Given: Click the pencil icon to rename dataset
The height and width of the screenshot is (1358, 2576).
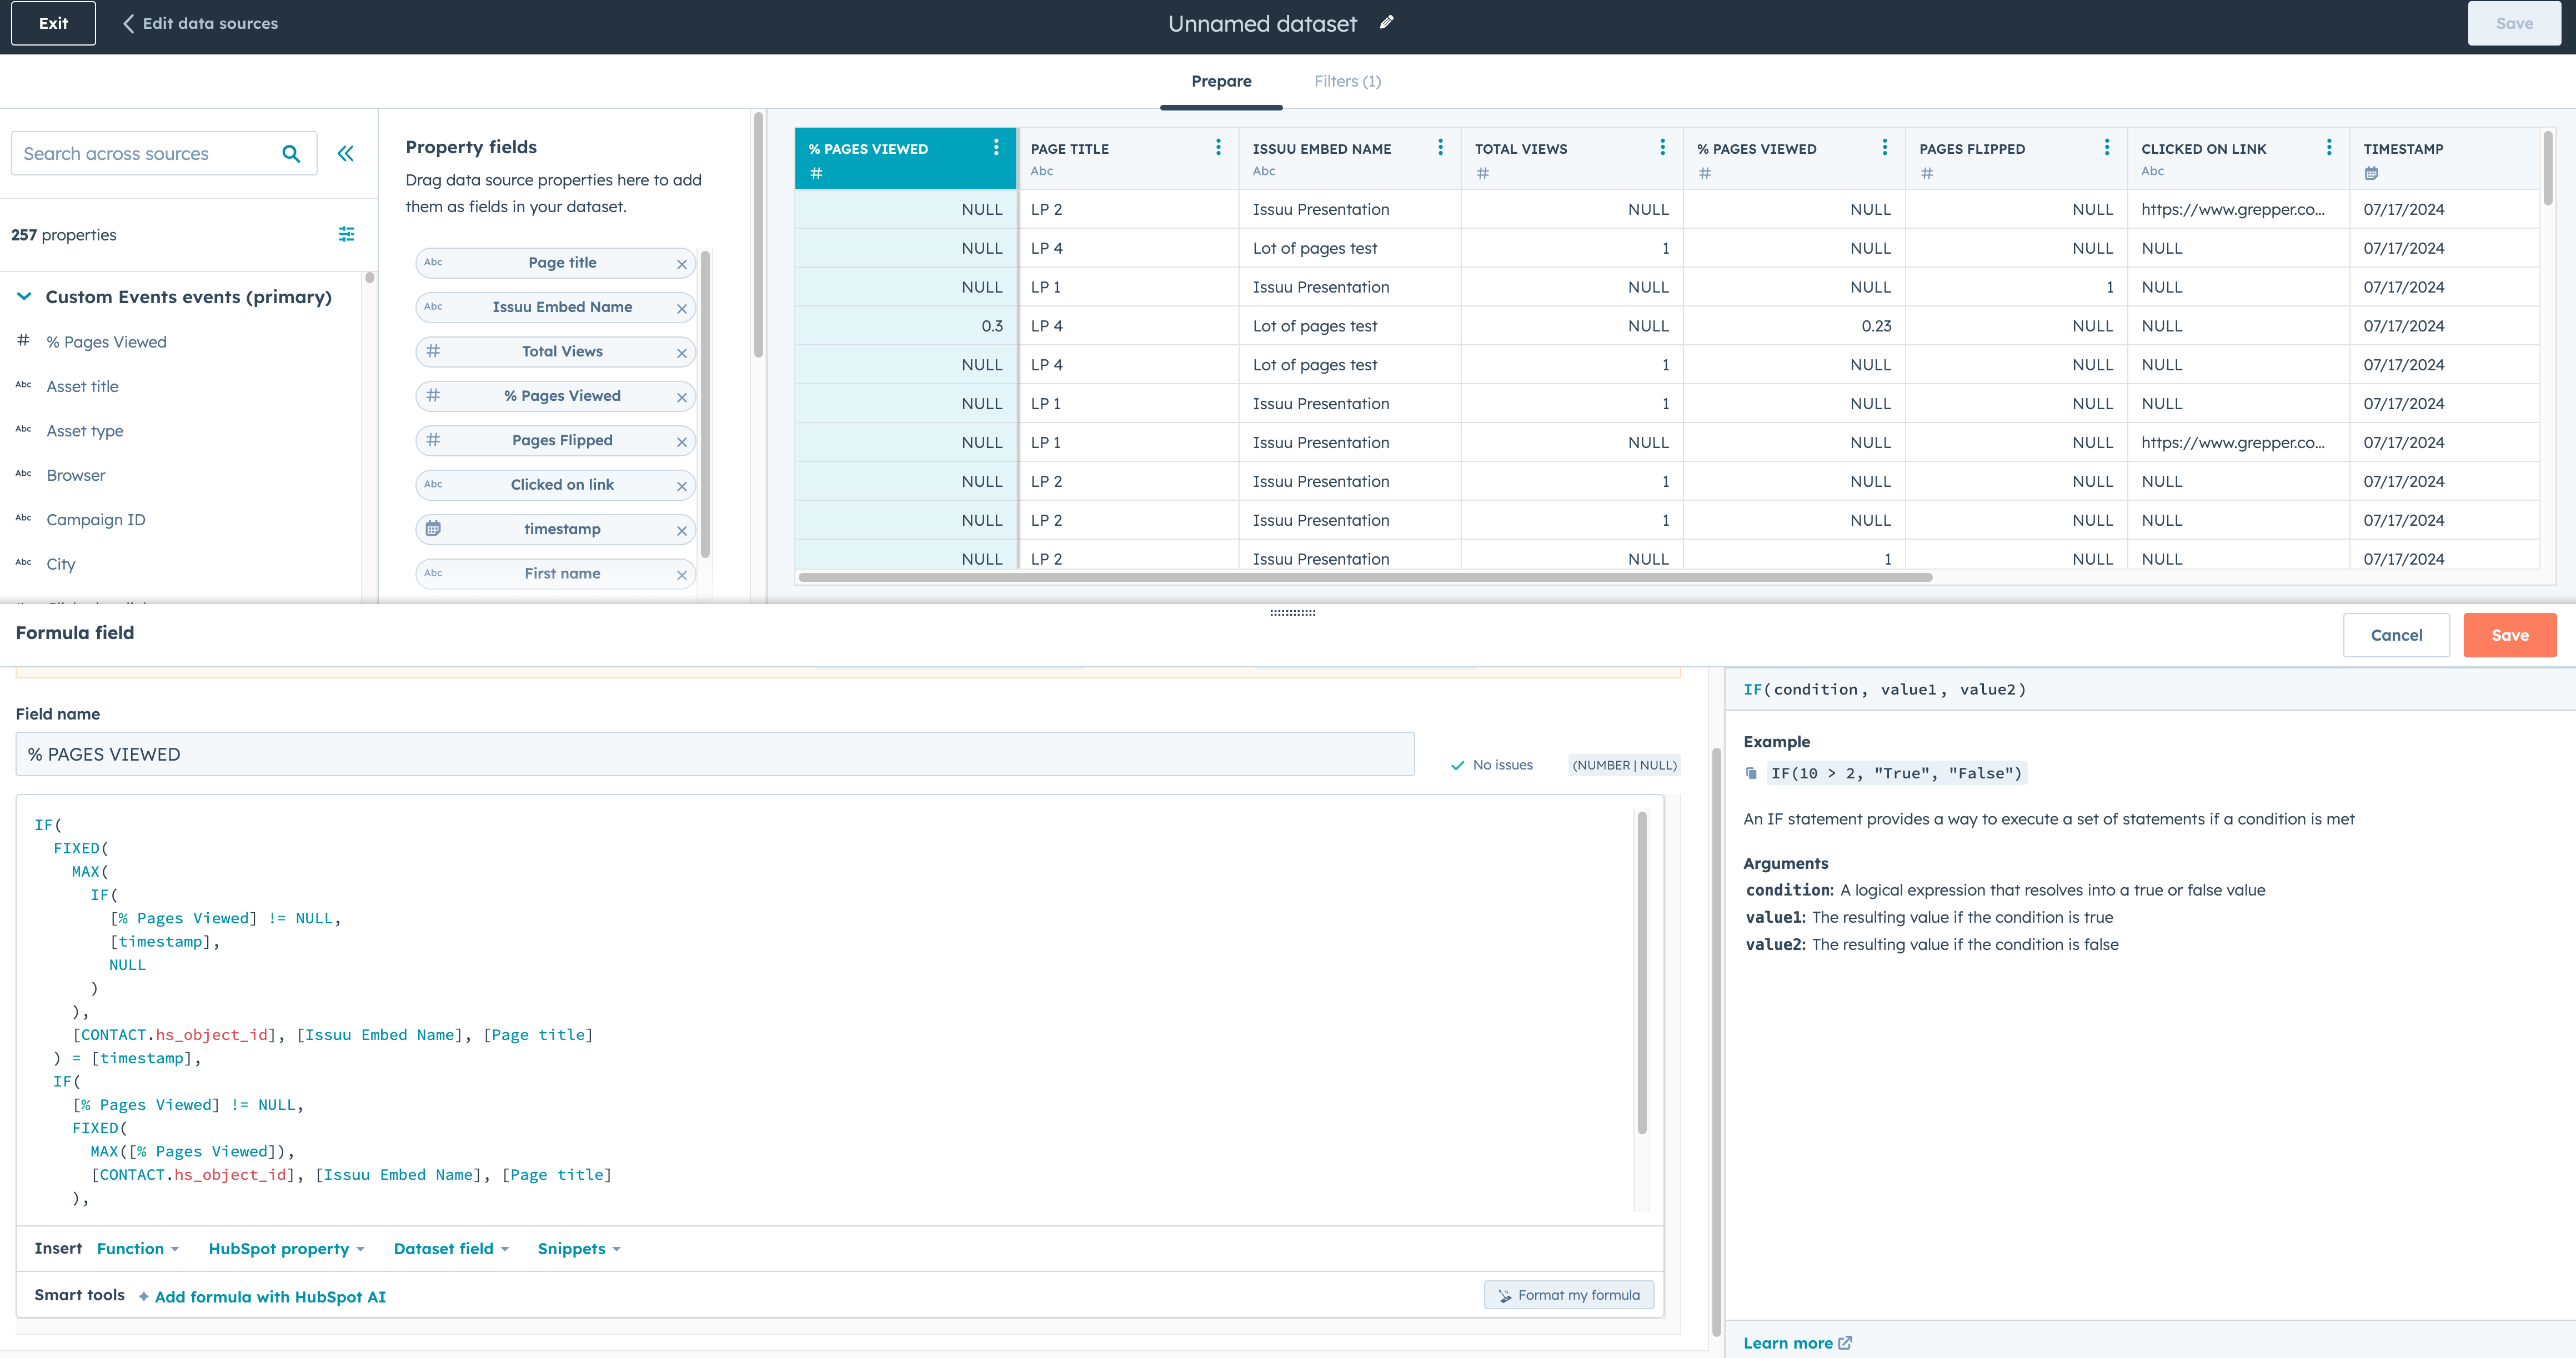Looking at the screenshot, I should pyautogui.click(x=1386, y=23).
